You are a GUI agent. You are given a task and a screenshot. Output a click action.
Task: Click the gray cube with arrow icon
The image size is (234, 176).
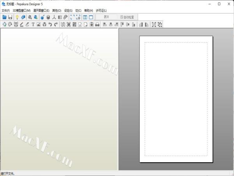pos(30,17)
